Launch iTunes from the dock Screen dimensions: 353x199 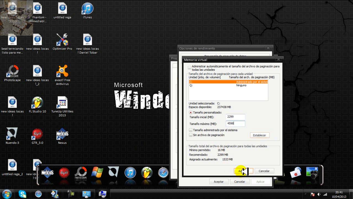130,173
